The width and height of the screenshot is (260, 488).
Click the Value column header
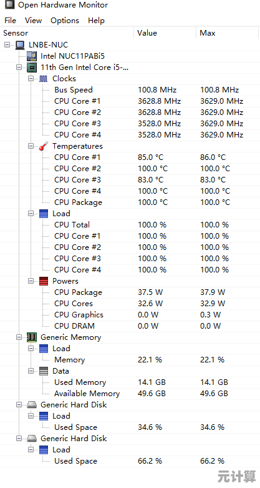point(165,33)
